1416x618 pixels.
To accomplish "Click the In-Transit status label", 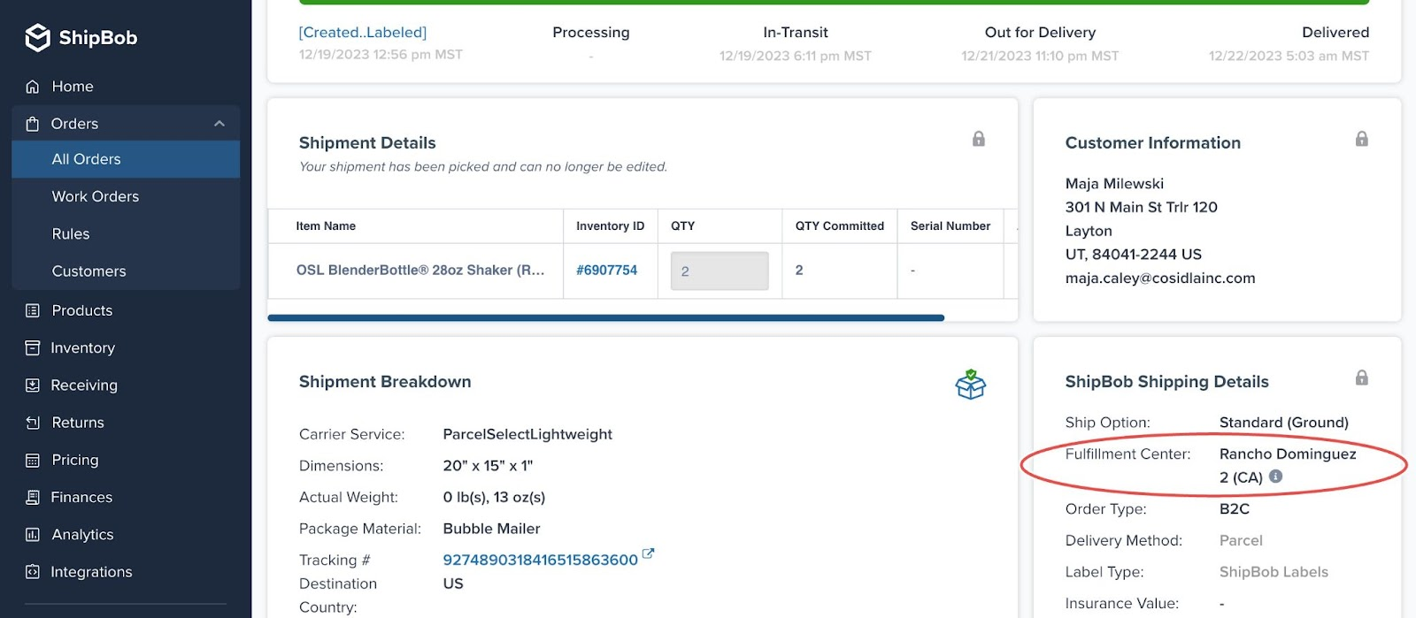I will 796,32.
